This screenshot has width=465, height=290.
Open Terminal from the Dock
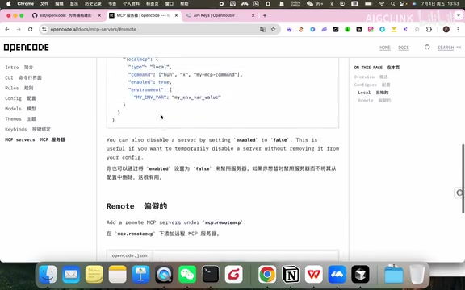point(211,274)
